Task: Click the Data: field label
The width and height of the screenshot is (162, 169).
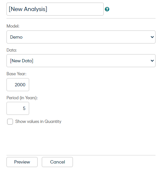Action: coord(12,50)
